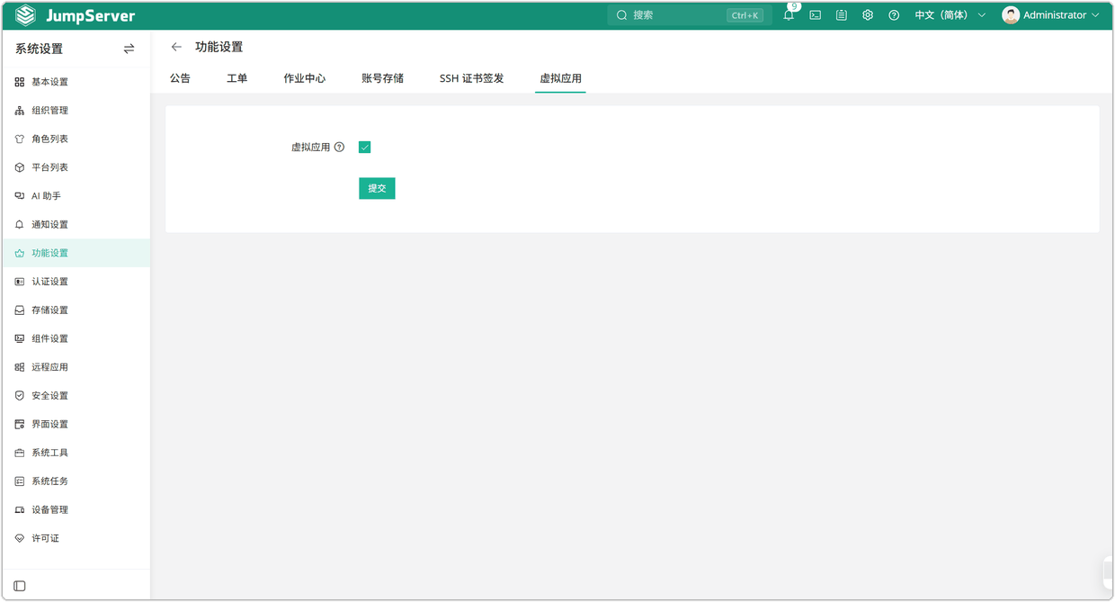This screenshot has height=602, width=1115.
Task: Open 远程应用 in the sidebar
Action: click(76, 367)
